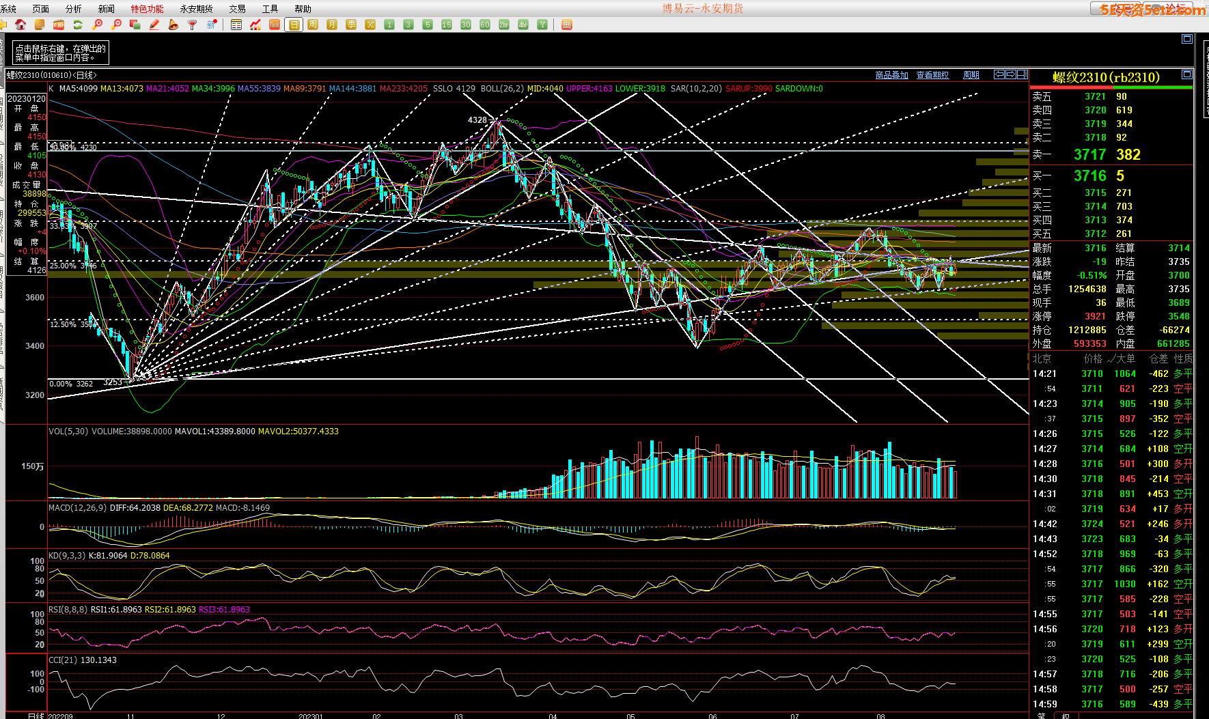Open the 帮助 menu
The image size is (1209, 719).
(303, 9)
